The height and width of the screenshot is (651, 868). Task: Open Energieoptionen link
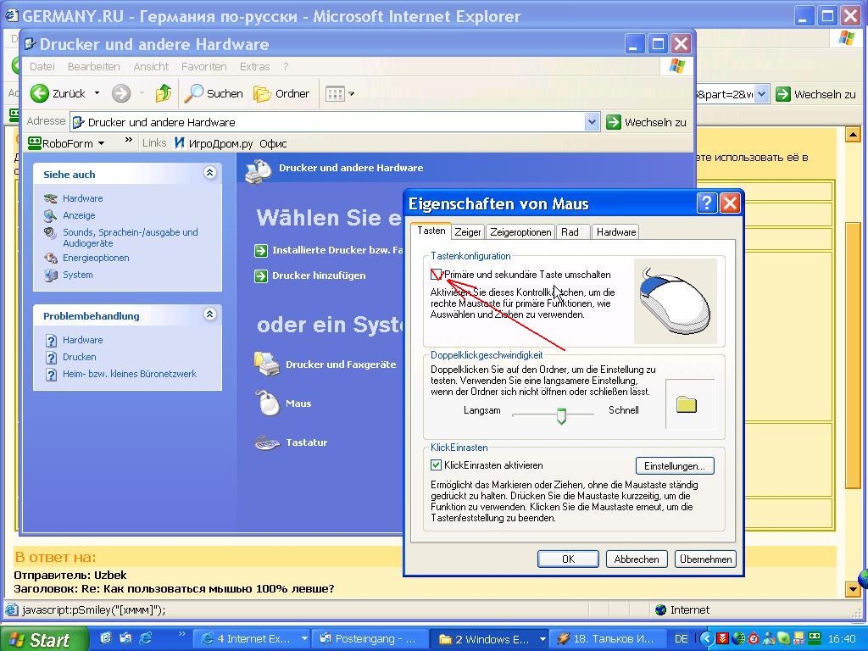click(x=96, y=258)
